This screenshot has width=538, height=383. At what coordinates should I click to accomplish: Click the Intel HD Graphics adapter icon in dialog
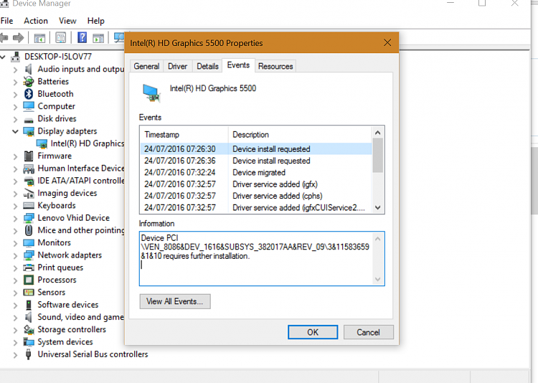[x=151, y=93]
